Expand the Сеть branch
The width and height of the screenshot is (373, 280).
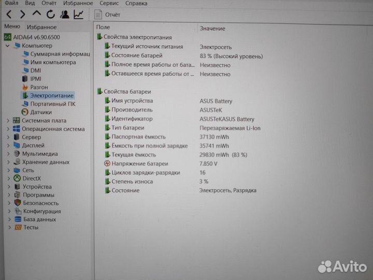point(9,170)
